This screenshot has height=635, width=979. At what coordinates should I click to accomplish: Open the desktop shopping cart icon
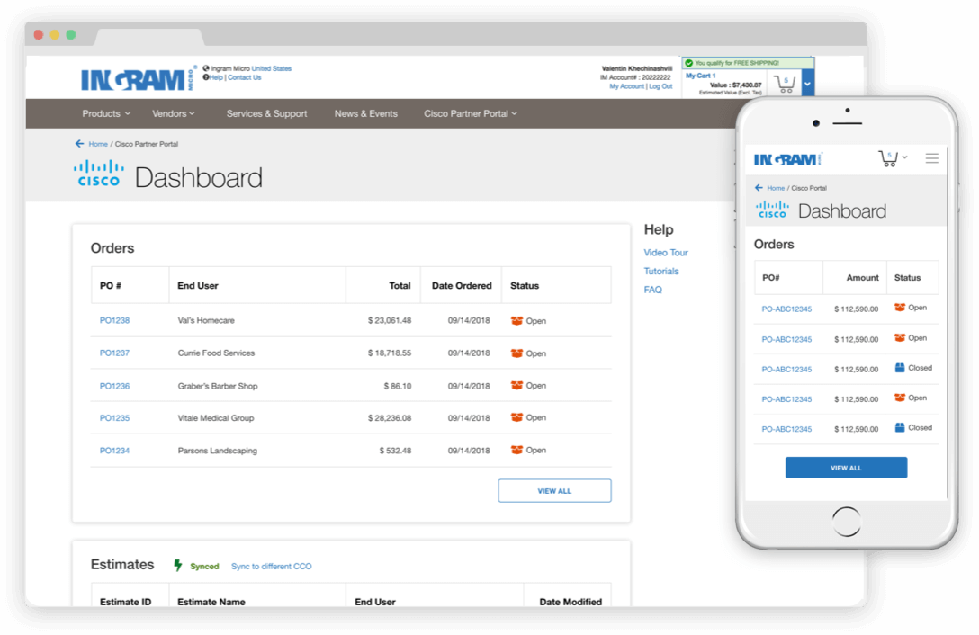[785, 85]
